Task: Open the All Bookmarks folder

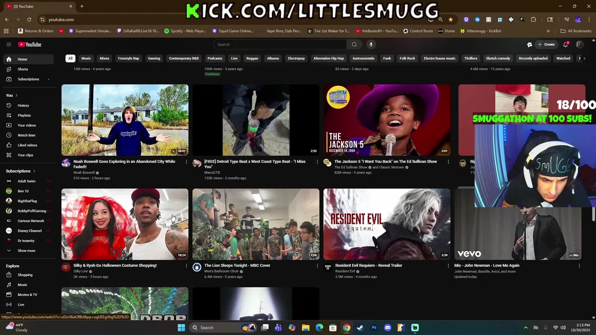Action: pos(576,31)
